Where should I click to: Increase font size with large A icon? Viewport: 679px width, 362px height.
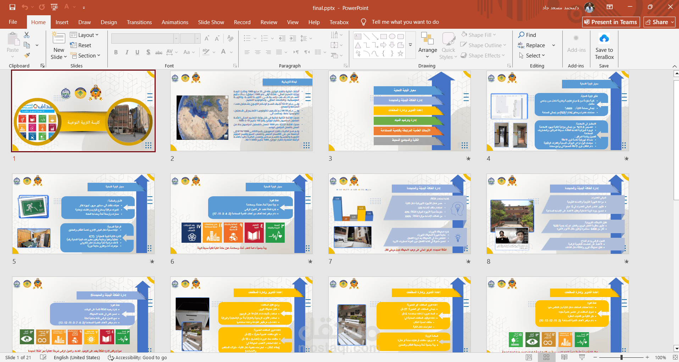pyautogui.click(x=207, y=38)
